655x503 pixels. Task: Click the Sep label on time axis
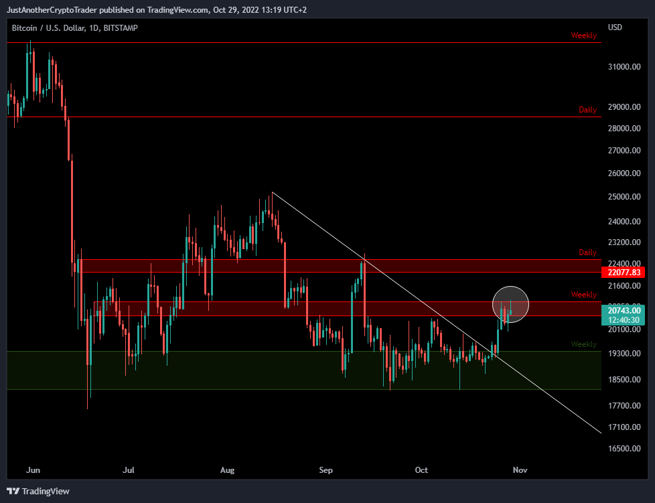click(326, 470)
